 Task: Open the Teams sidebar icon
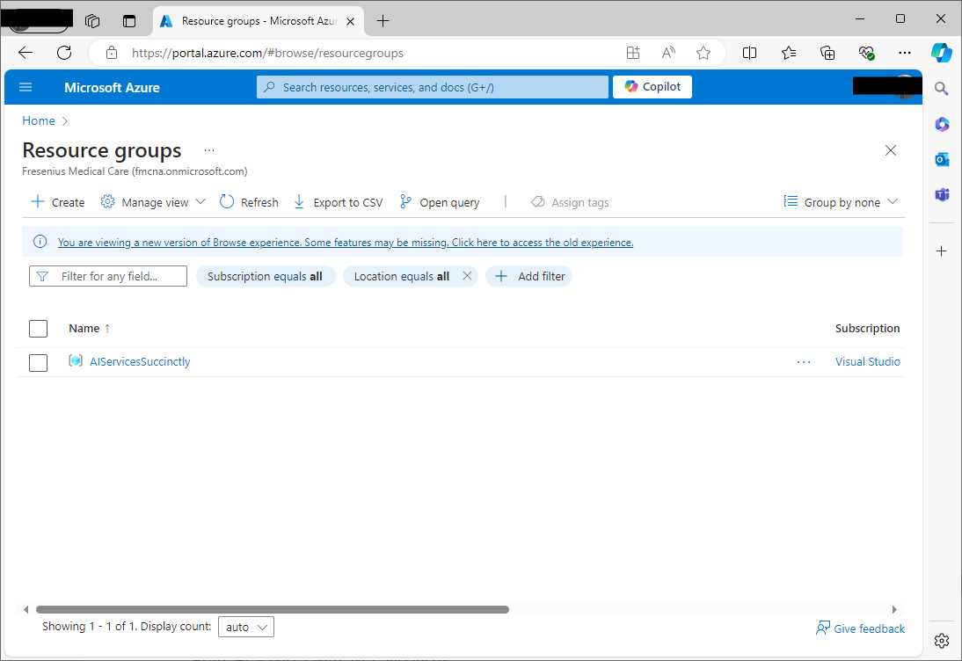(941, 195)
